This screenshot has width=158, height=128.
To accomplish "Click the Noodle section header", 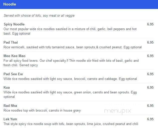I will [10, 4].
